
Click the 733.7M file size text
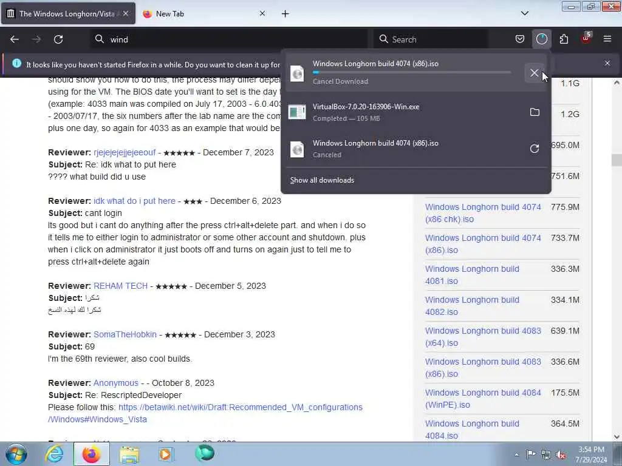[x=565, y=238]
